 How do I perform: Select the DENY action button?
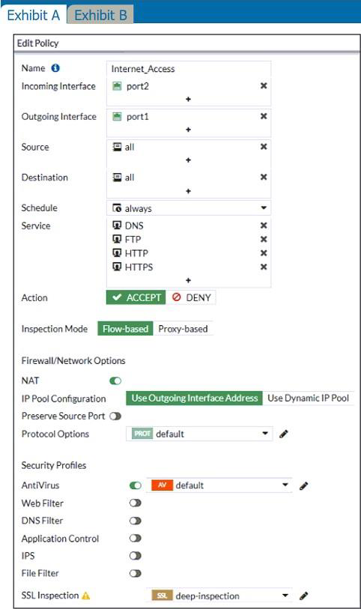[x=191, y=297]
